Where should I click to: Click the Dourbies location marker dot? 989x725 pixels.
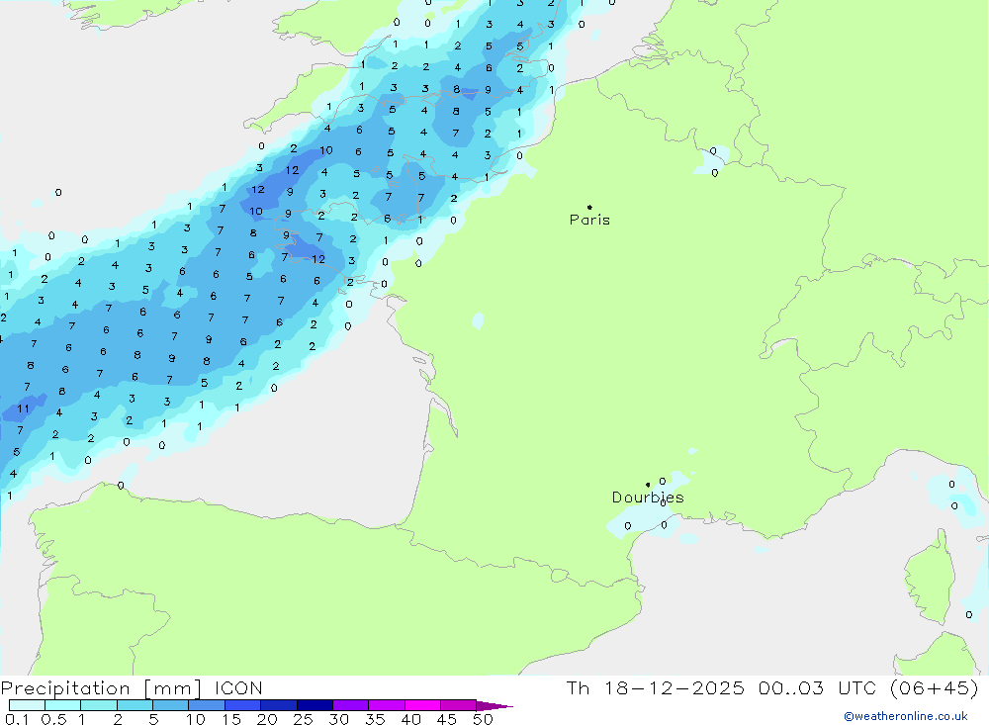648,485
